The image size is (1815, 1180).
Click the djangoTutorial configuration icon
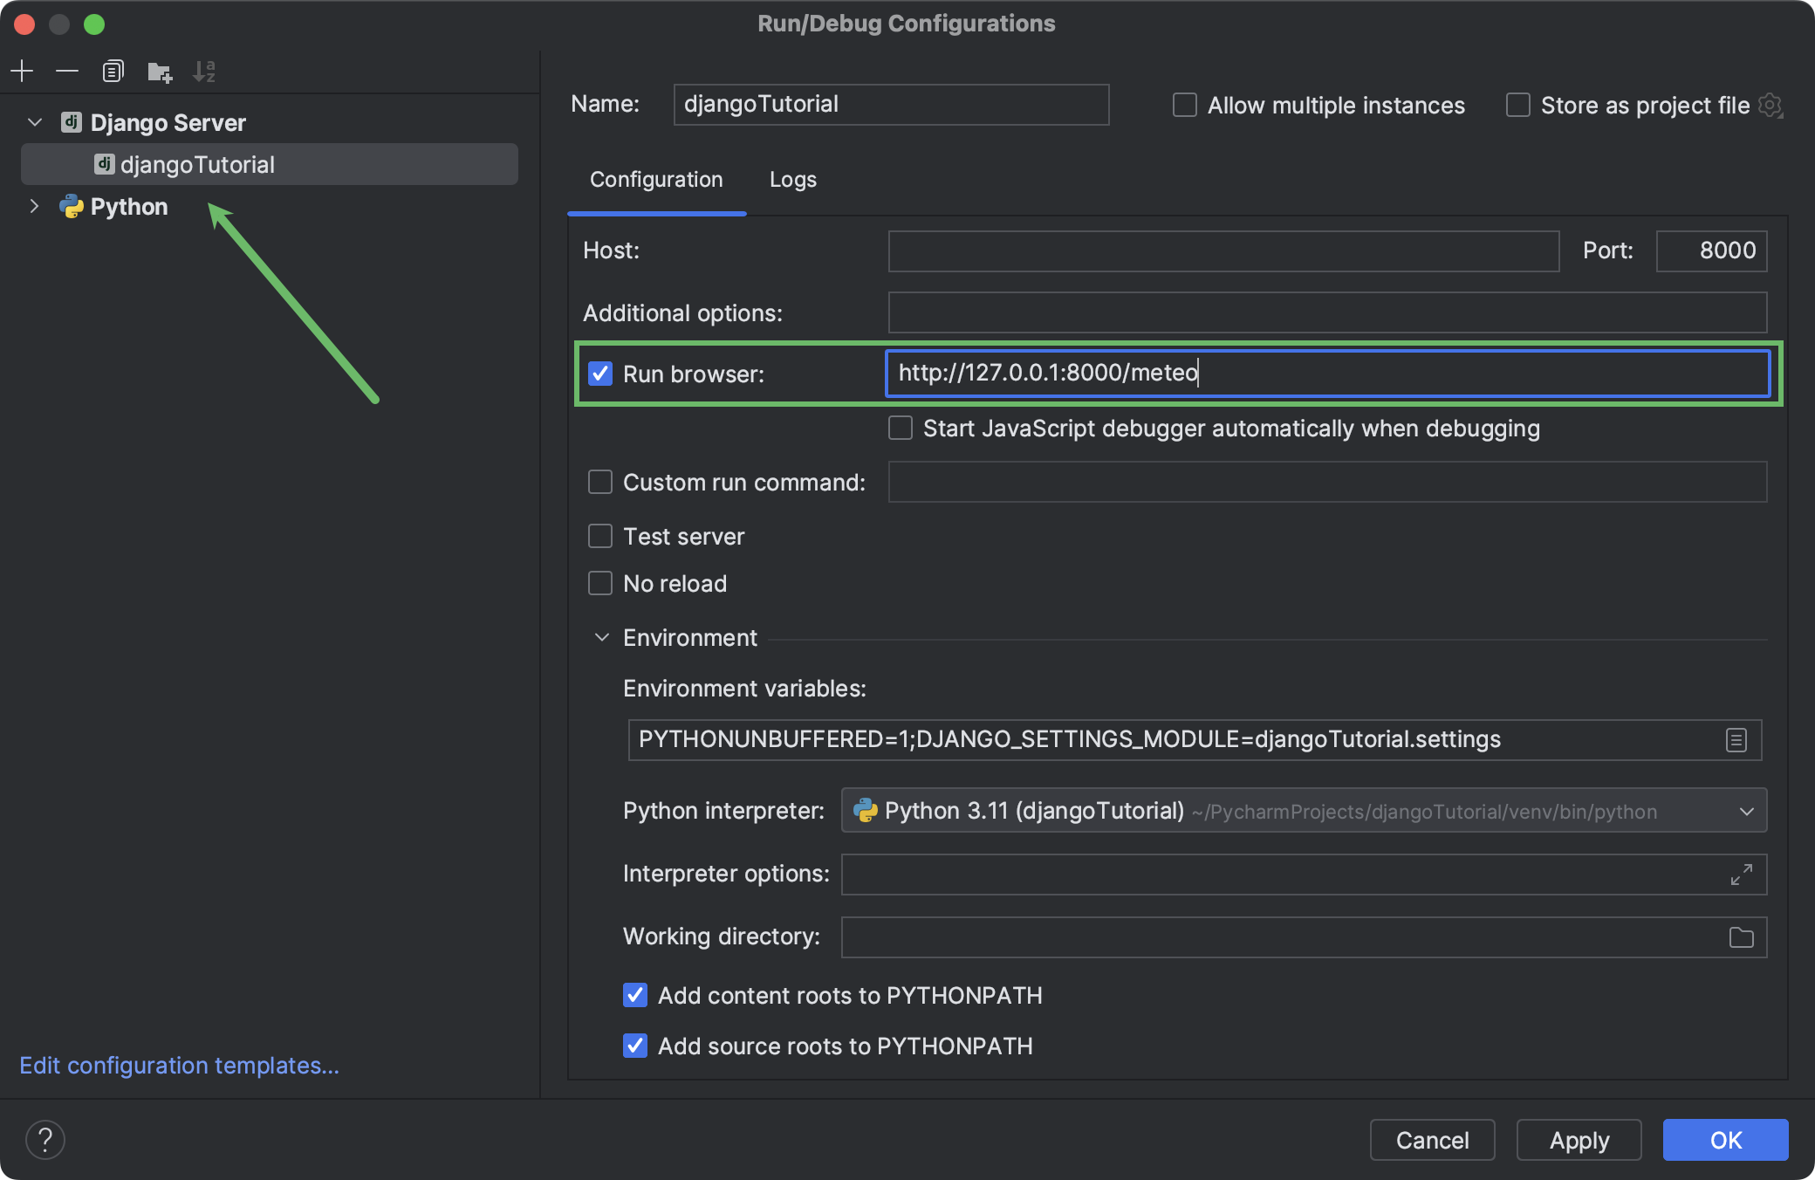[102, 162]
